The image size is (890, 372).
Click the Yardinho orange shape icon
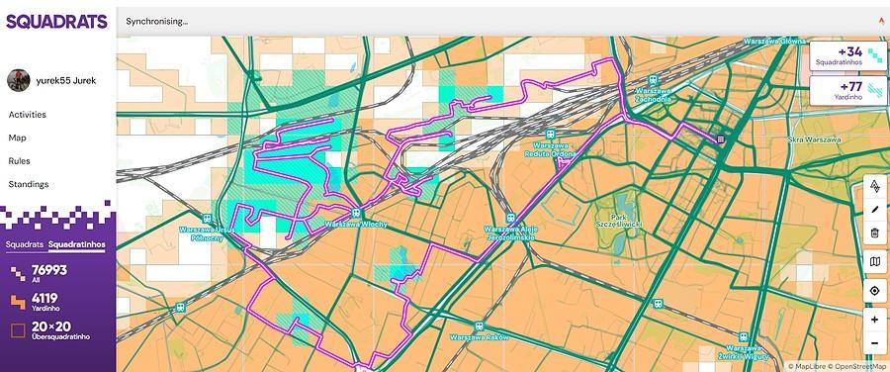(x=18, y=302)
